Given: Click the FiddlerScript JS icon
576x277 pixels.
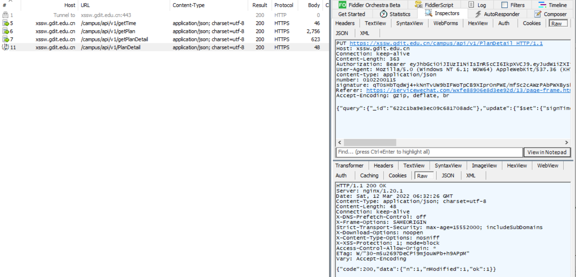Looking at the screenshot, I should [x=418, y=5].
